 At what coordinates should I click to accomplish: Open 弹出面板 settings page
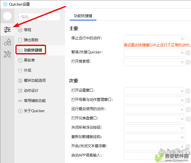pos(40,40)
